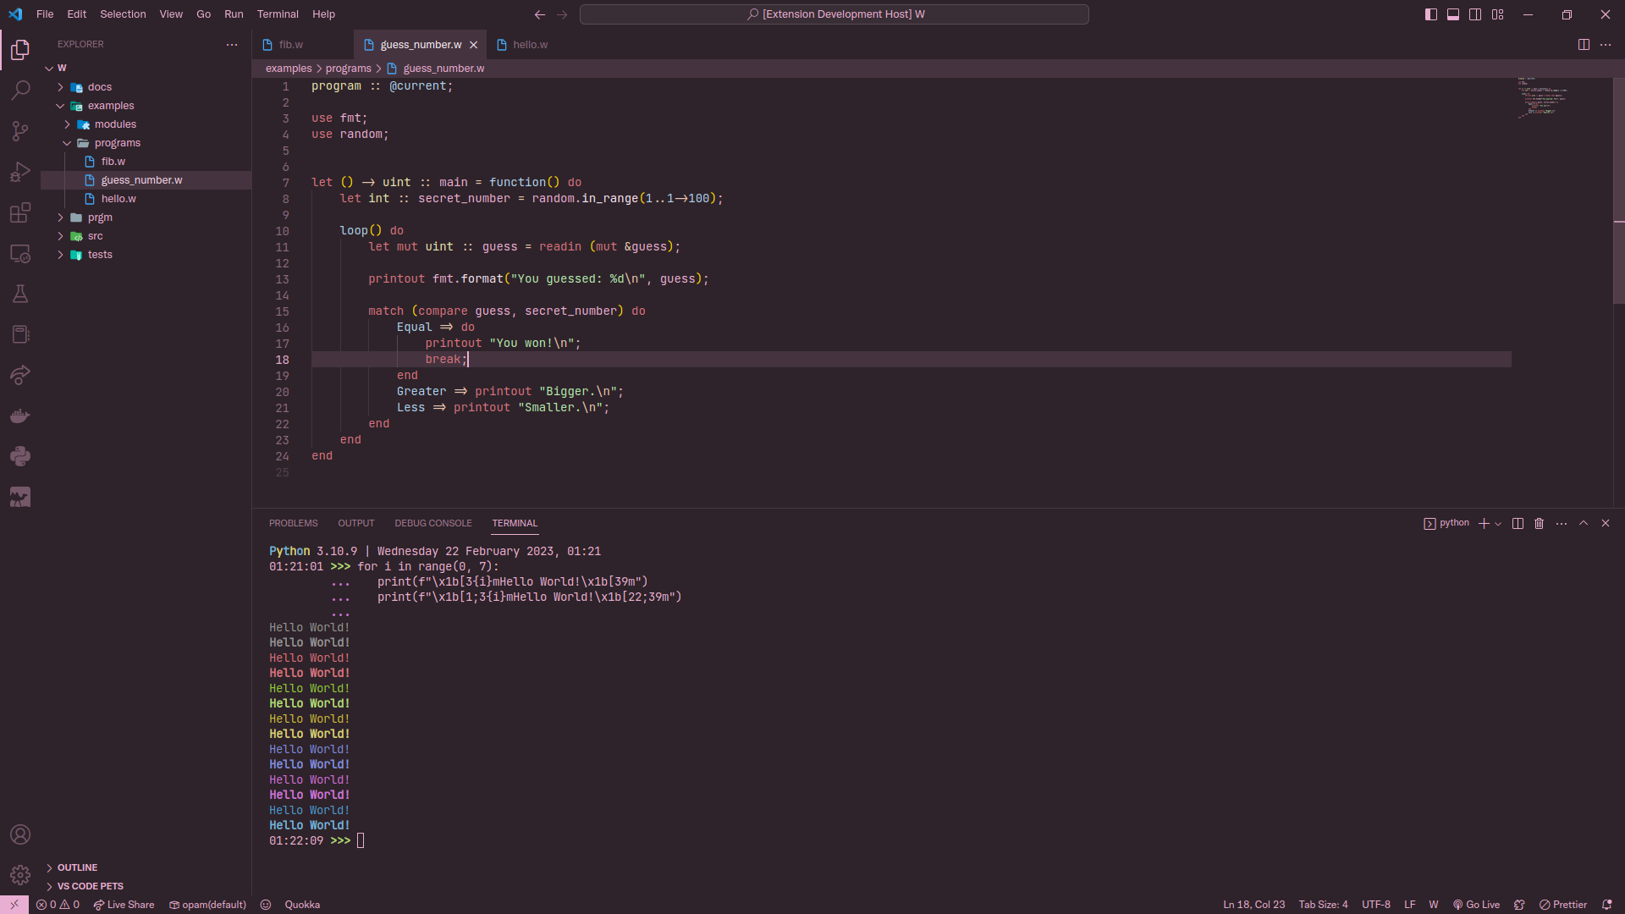Click the editor minimap preview
Image resolution: width=1625 pixels, height=914 pixels.
click(1542, 98)
